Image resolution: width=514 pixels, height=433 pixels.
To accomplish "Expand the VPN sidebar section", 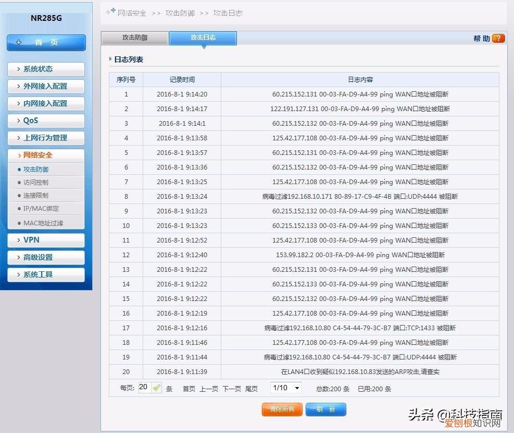I will 46,240.
